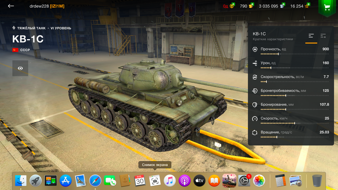Click the Скорострельность rate-of-fire icon

[255, 77]
